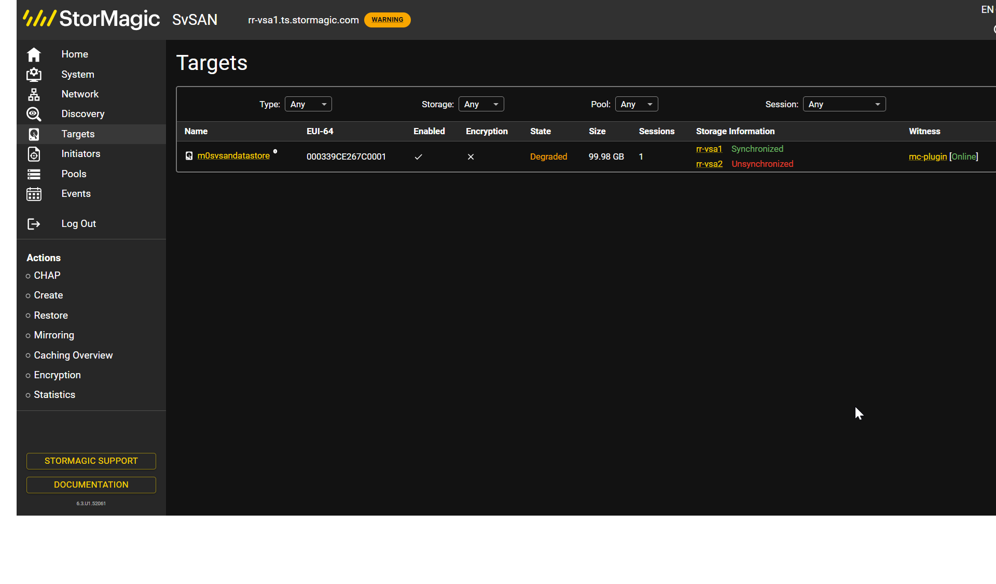
Task: Open the System menu item
Action: [x=78, y=75]
